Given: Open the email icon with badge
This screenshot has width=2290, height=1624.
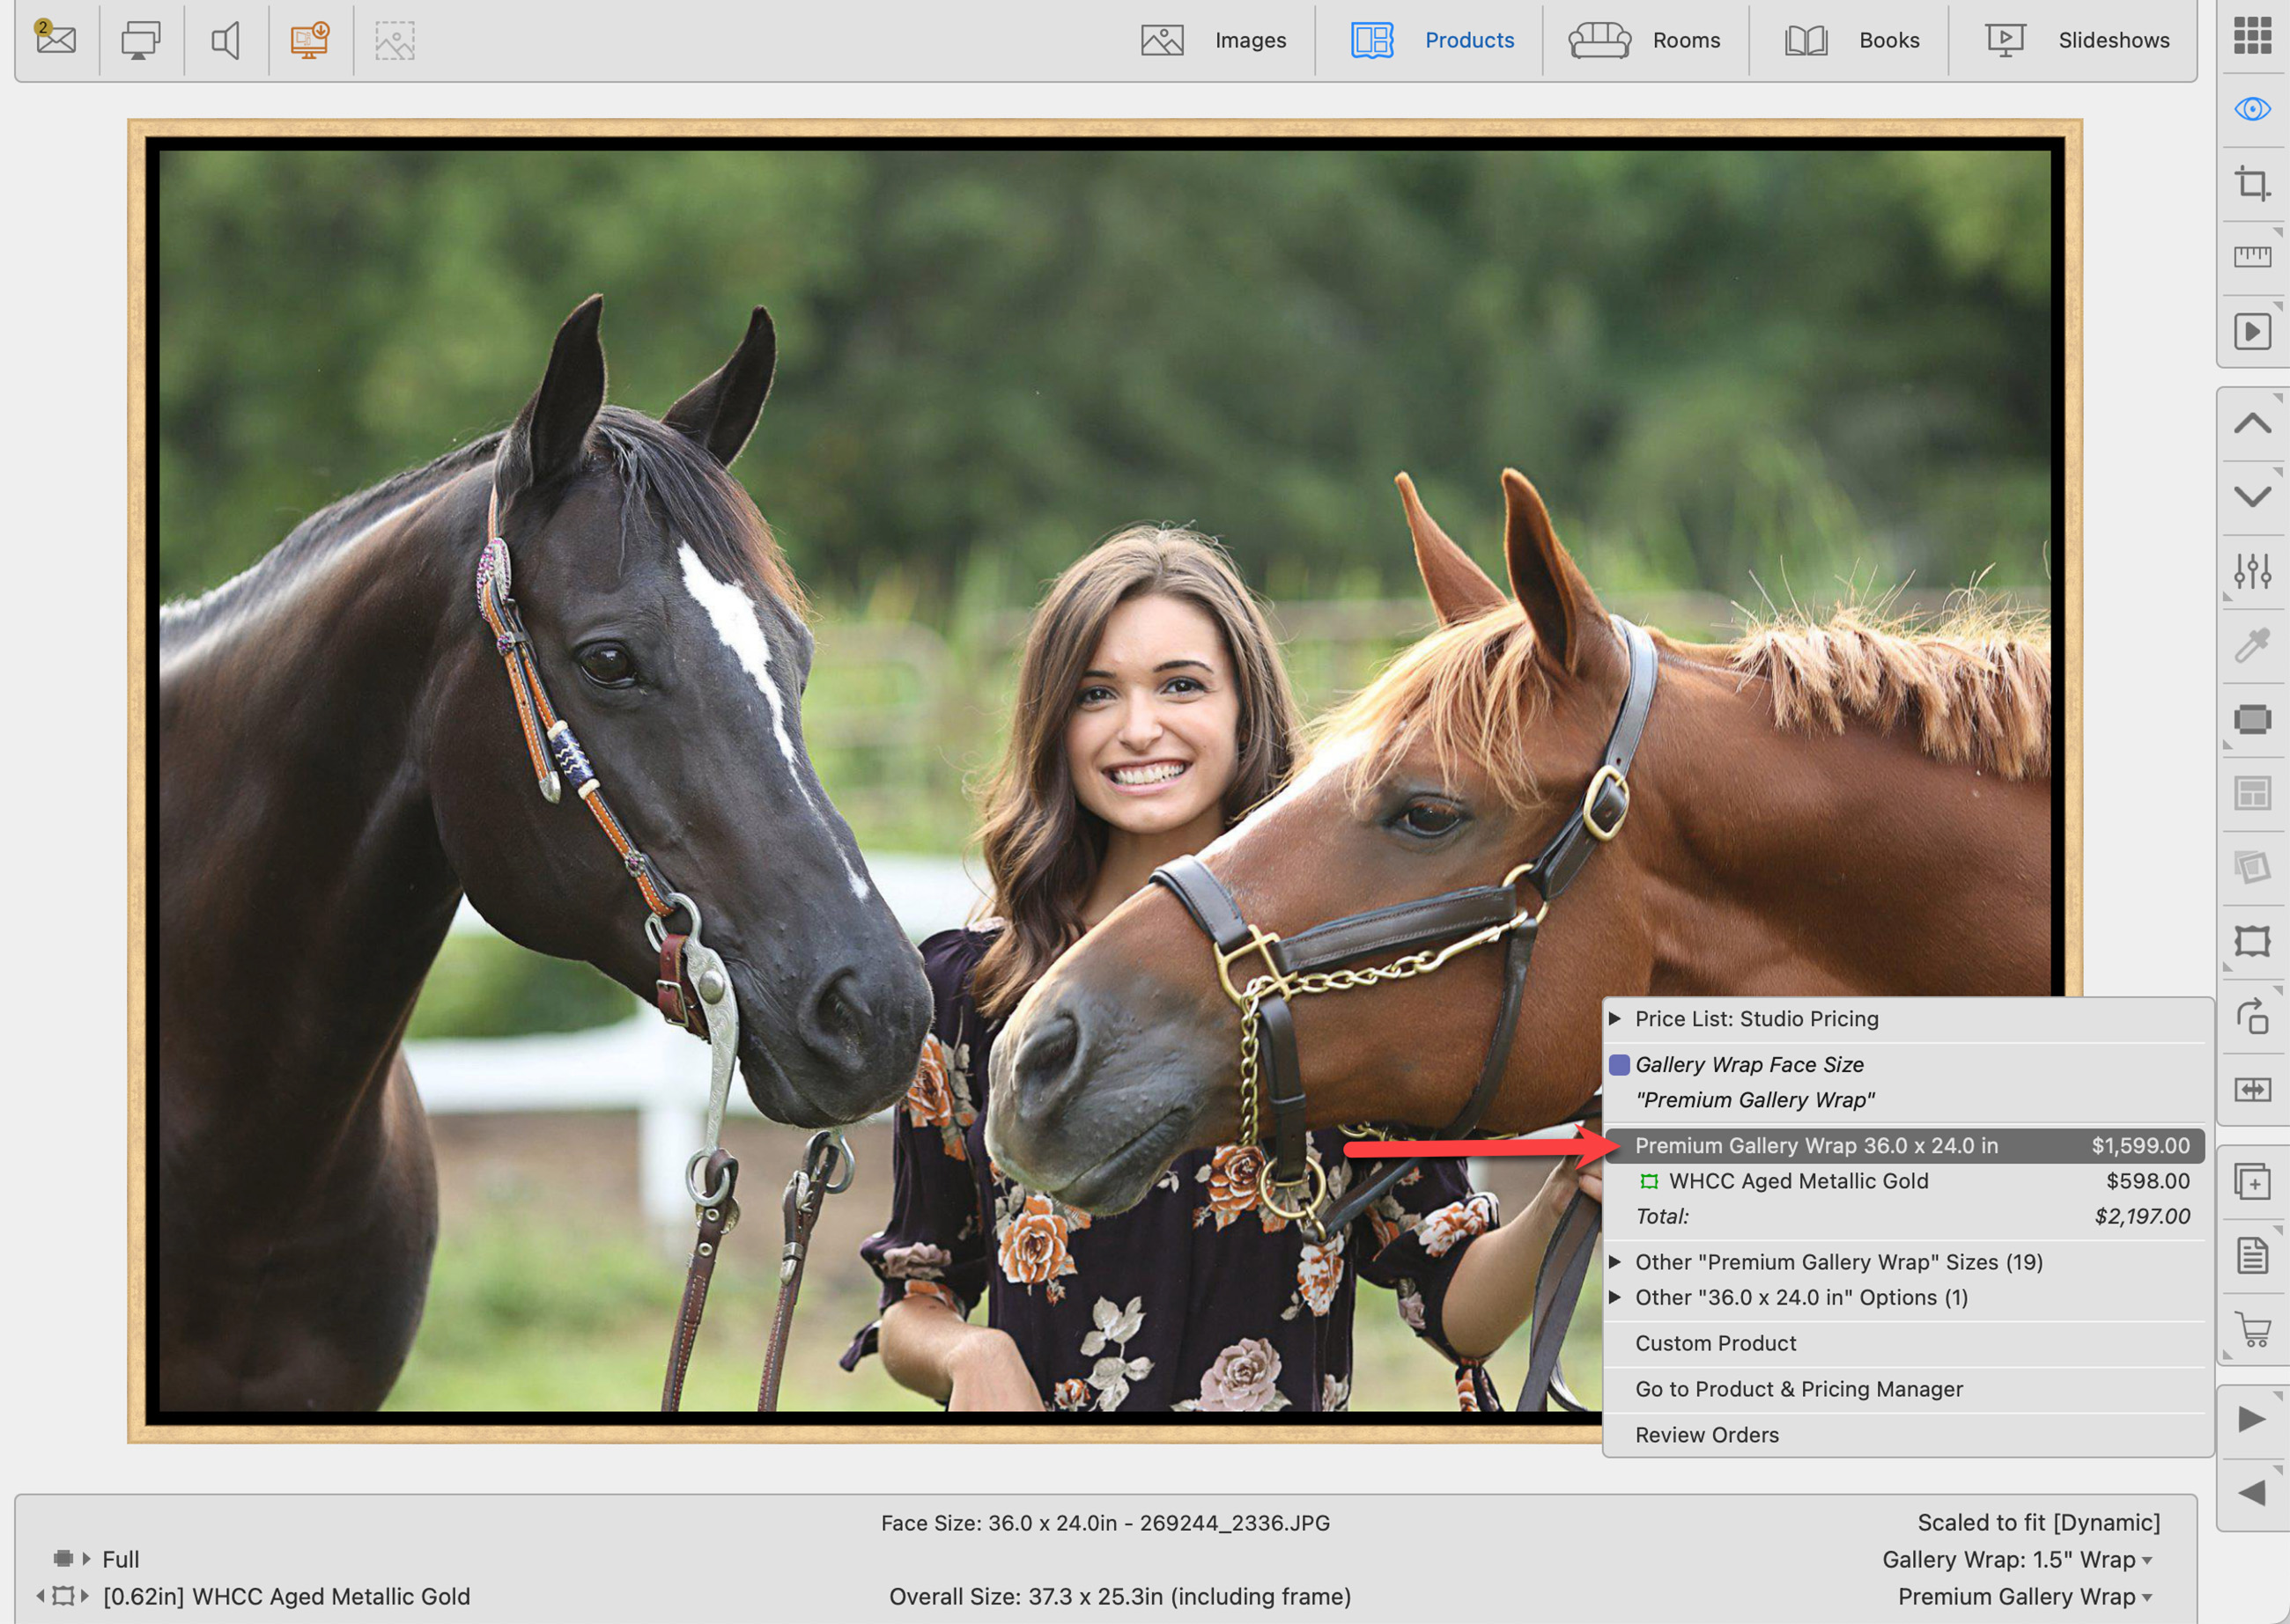Looking at the screenshot, I should tap(56, 39).
